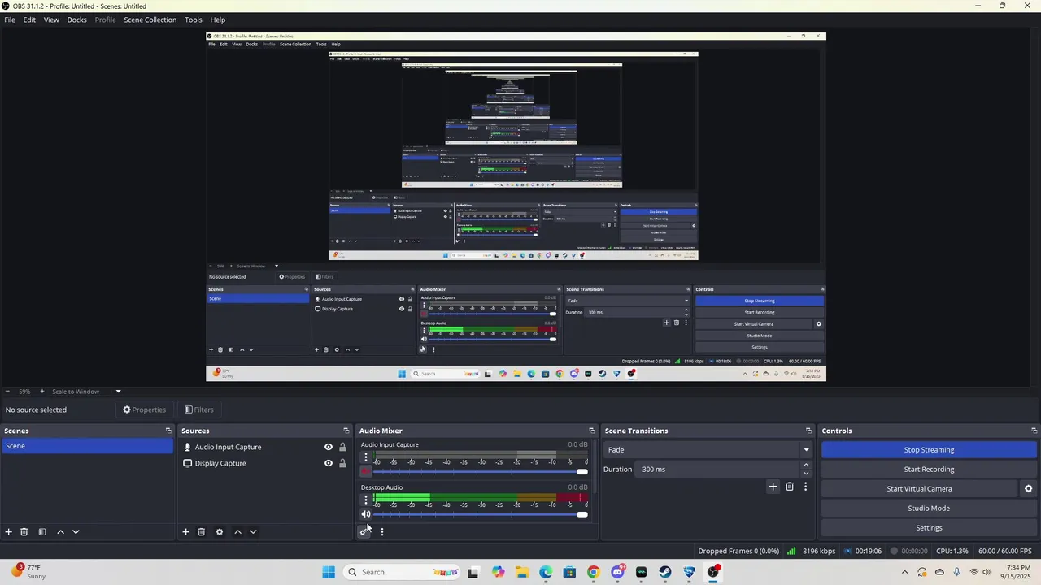
Task: Click Stop Streaming button
Action: [x=929, y=450]
